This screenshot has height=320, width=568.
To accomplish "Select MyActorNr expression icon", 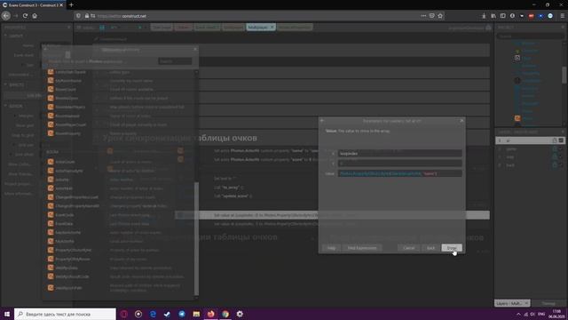I will tap(51, 241).
